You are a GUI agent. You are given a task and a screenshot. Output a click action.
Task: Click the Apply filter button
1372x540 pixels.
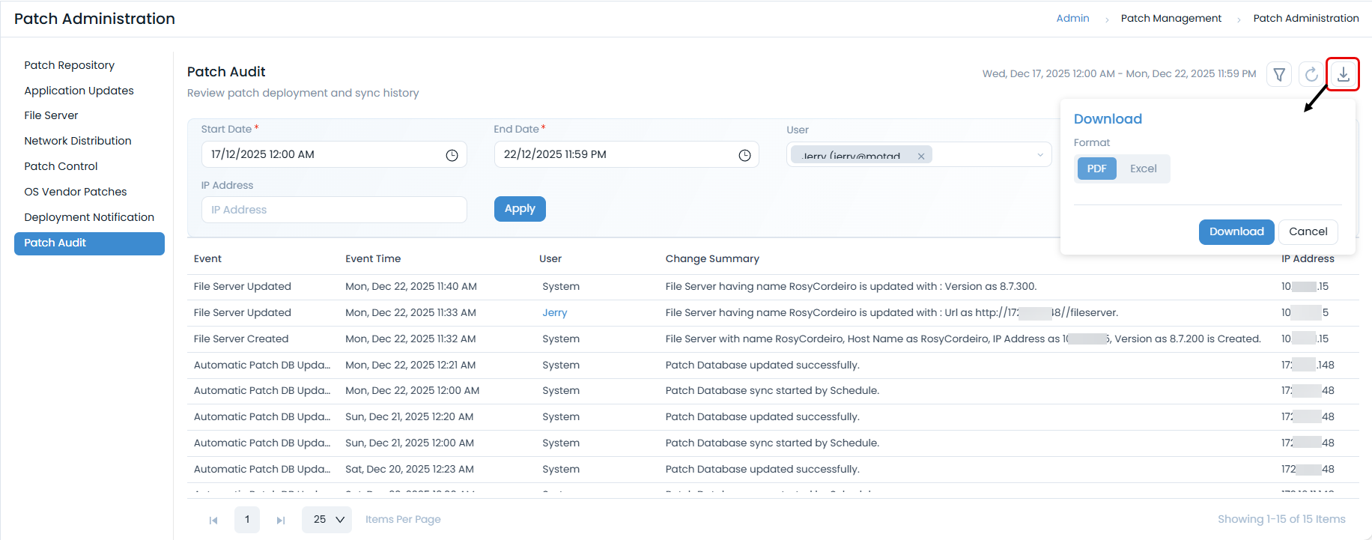coord(520,209)
